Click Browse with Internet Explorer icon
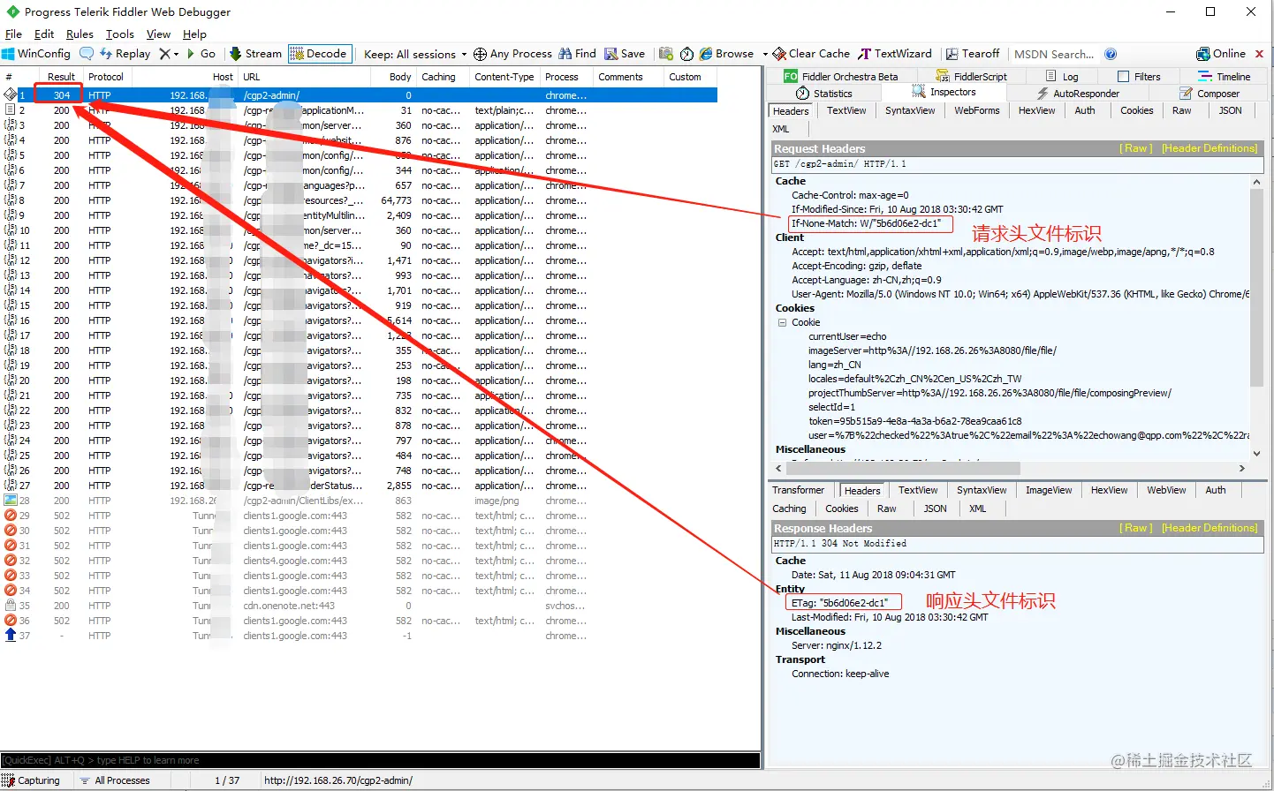This screenshot has width=1274, height=791. (726, 54)
